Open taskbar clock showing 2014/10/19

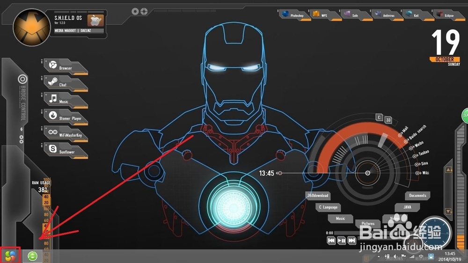coord(450,256)
